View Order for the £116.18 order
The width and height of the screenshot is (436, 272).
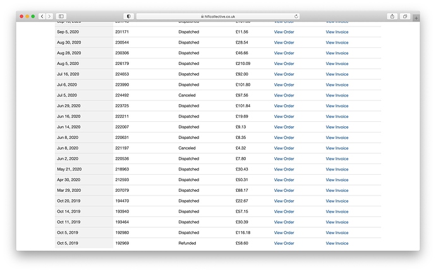(x=284, y=232)
